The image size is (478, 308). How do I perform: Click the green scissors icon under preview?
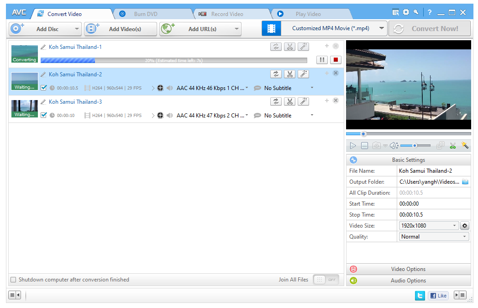click(453, 146)
